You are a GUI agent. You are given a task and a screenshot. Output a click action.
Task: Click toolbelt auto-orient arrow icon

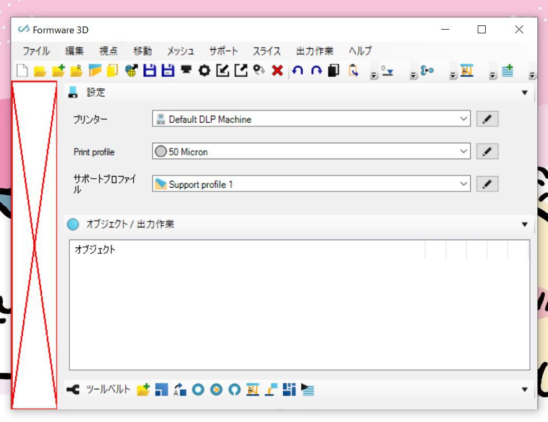pos(180,390)
